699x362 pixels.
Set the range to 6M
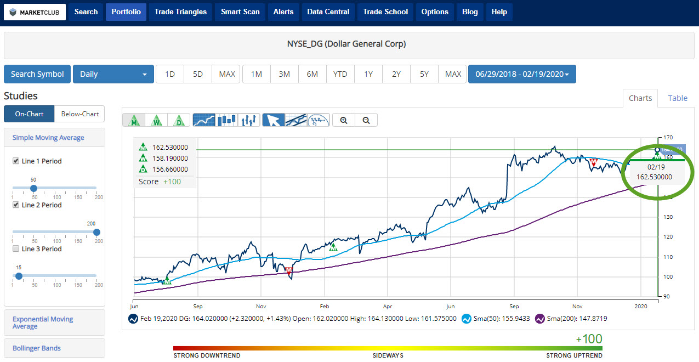click(x=312, y=74)
